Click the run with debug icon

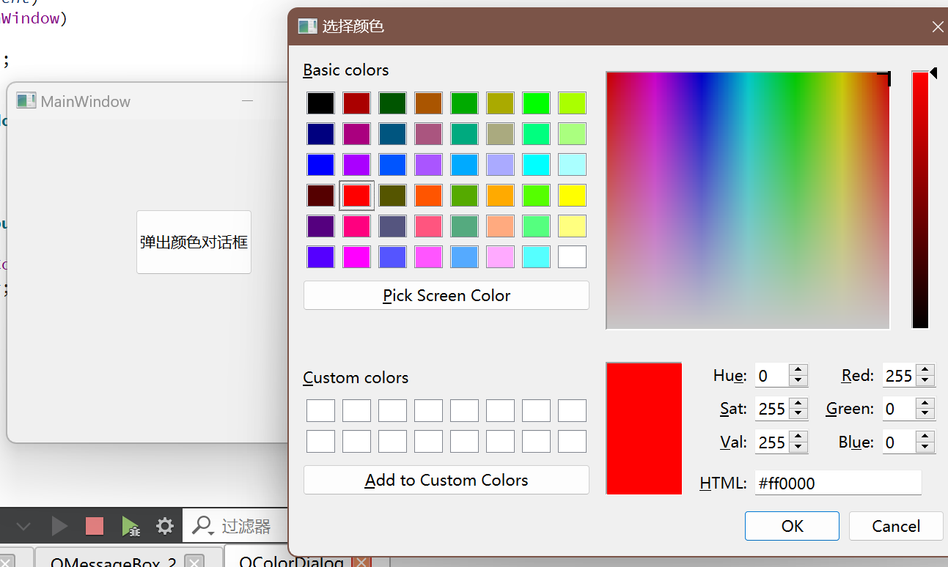[131, 526]
